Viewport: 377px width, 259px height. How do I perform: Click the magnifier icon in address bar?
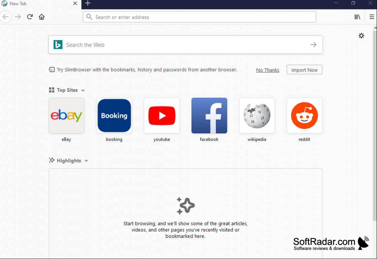89,17
